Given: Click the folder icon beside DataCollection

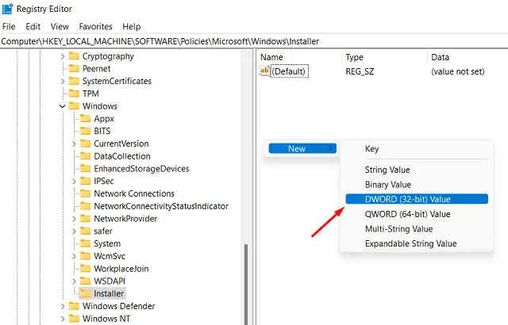Looking at the screenshot, I should pyautogui.click(x=85, y=156).
